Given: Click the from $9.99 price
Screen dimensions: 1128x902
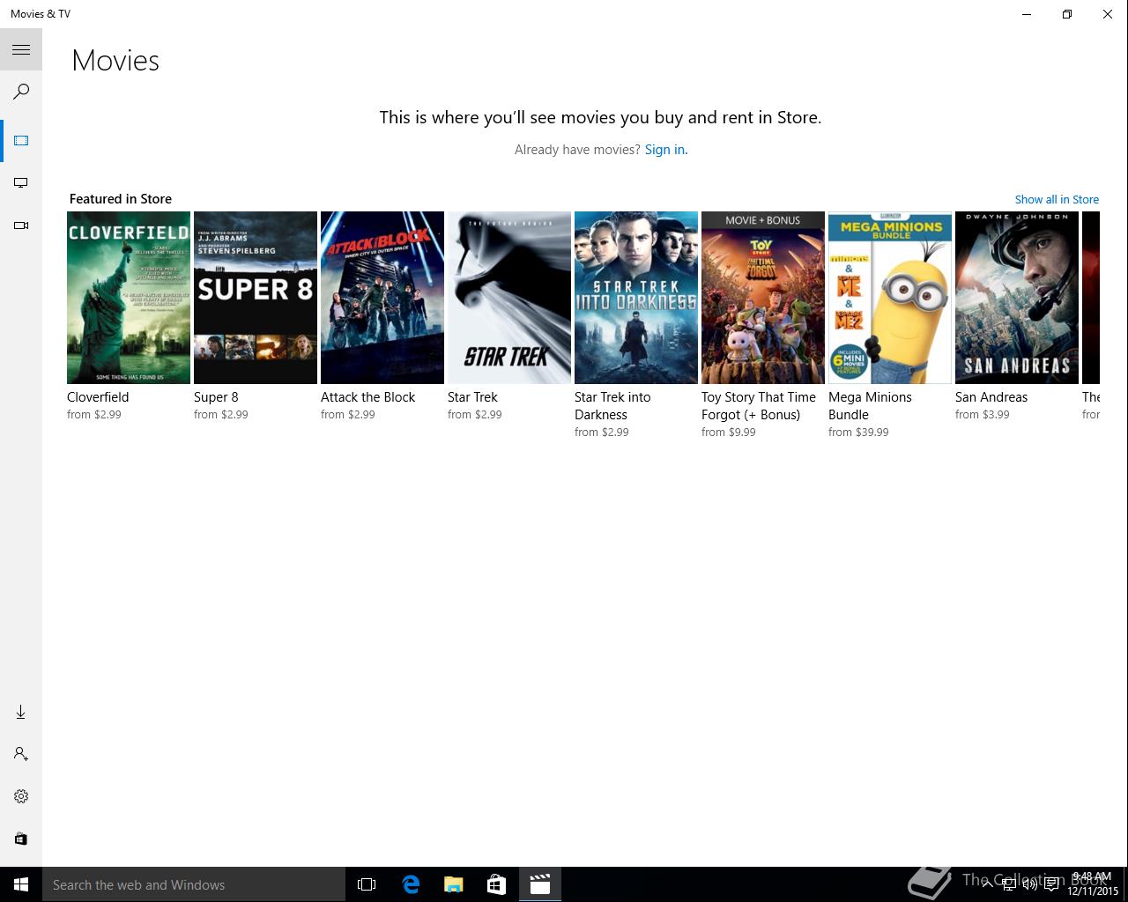Looking at the screenshot, I should point(728,433).
